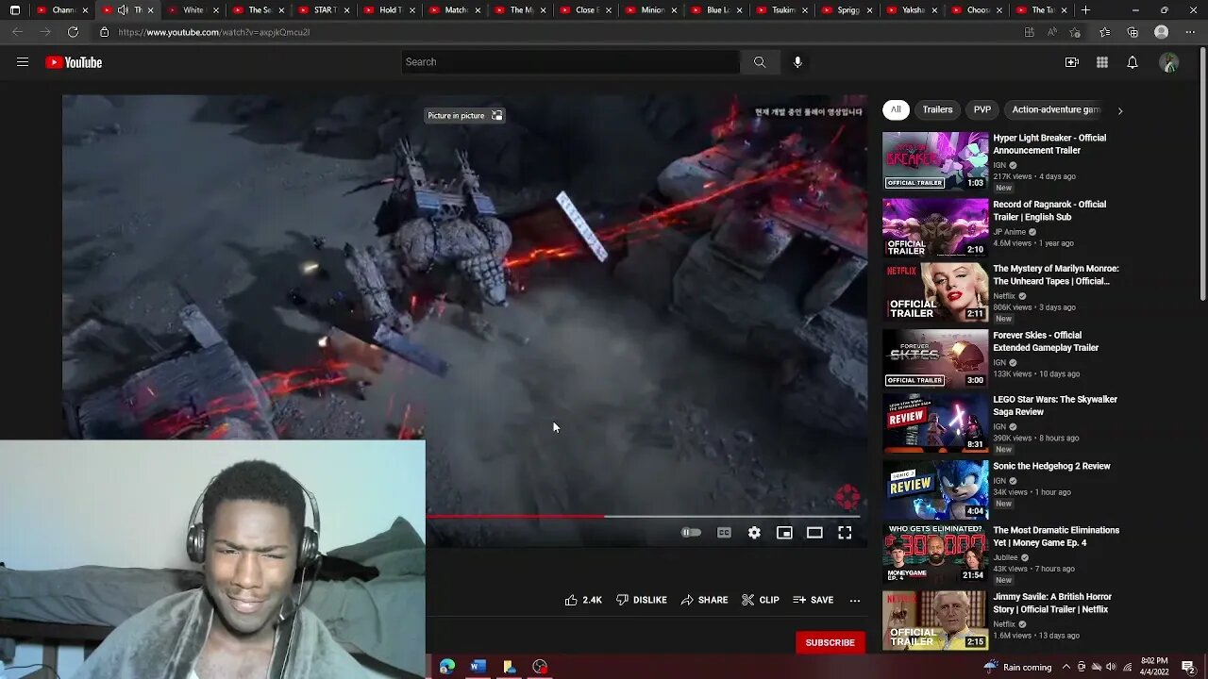Open LEGO Star Wars Skywalker Saga Review title
Viewport: 1208px width, 679px height.
(1055, 406)
